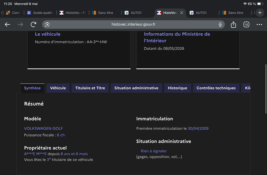This screenshot has width=267, height=175.
Task: Open the Historique tab
Action: (x=178, y=88)
